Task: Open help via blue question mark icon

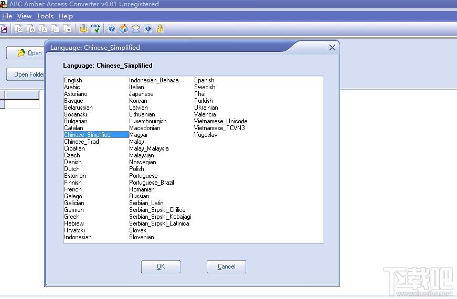Action: (x=112, y=28)
